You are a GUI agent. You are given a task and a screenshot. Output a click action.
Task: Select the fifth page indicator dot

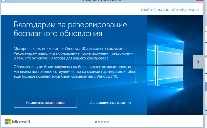[x=108, y=122]
